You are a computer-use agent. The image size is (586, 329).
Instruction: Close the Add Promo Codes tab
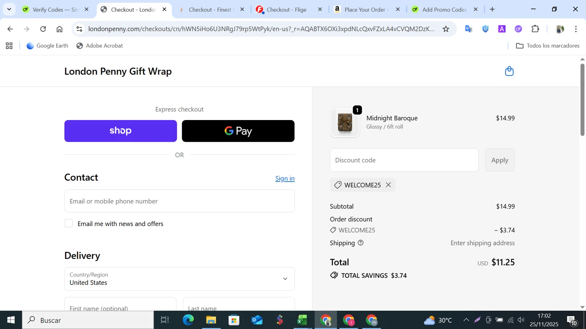(x=475, y=9)
